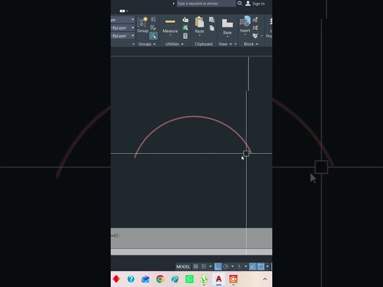This screenshot has width=383, height=287.
Task: Open View panel dialog launcher arrow
Action: (235, 44)
